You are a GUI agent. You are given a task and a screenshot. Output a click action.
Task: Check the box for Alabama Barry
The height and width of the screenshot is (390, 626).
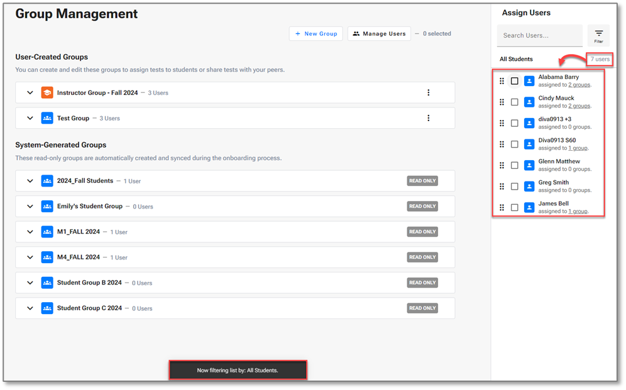[515, 81]
